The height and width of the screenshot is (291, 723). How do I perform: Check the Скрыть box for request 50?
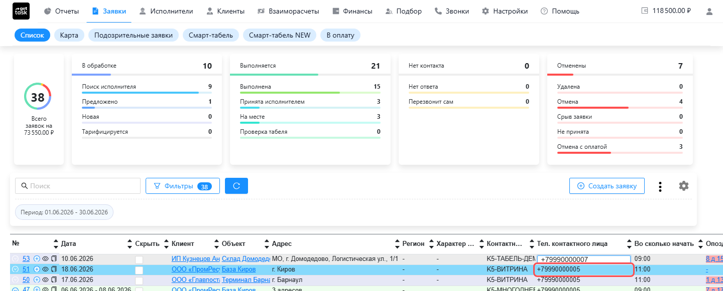[139, 280]
